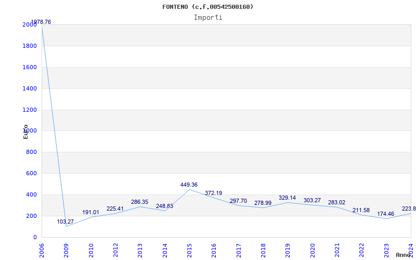Select year 2017 on the axis
The height and width of the screenshot is (260, 416).
click(x=239, y=250)
